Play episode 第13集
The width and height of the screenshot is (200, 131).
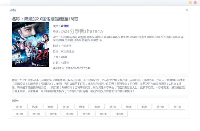(36, 114)
